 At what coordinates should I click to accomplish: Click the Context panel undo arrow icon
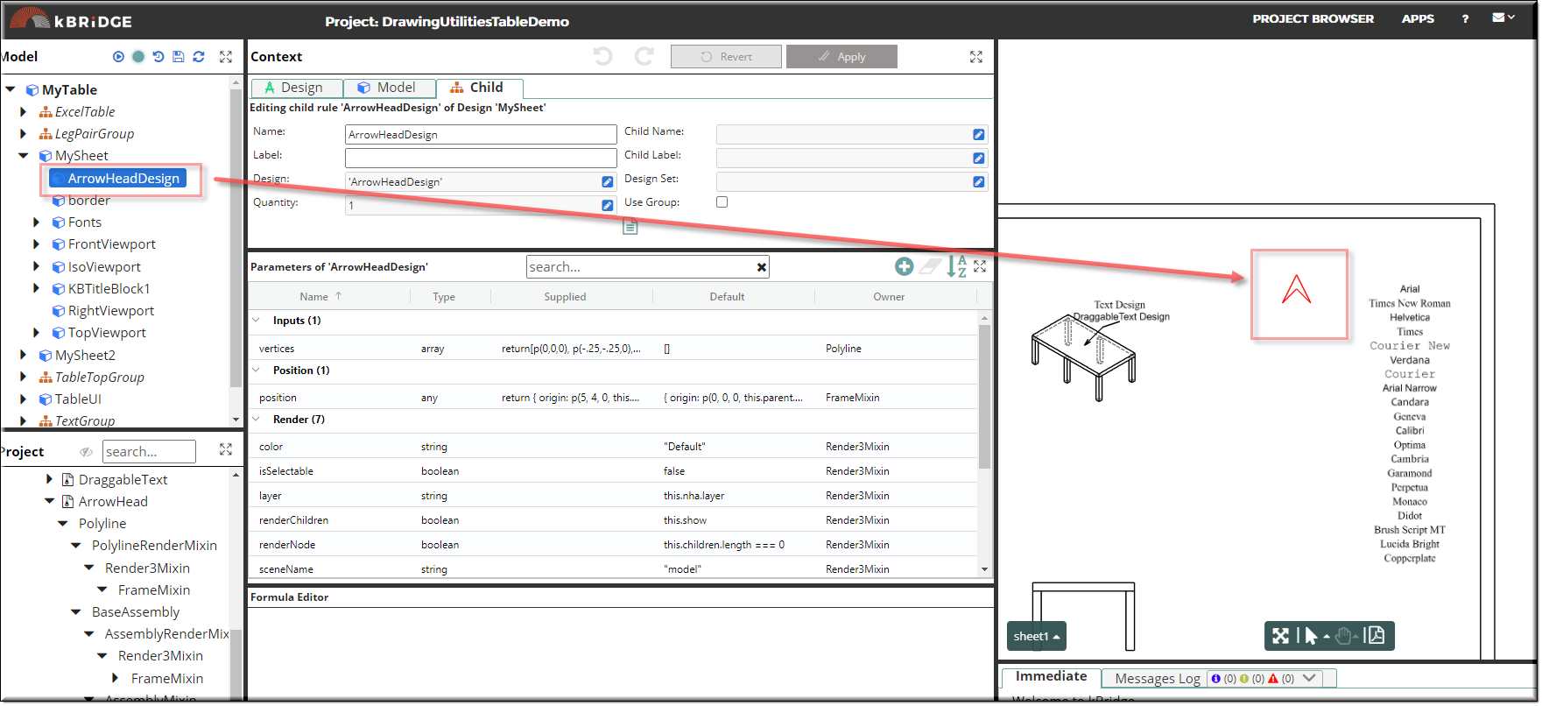point(602,57)
